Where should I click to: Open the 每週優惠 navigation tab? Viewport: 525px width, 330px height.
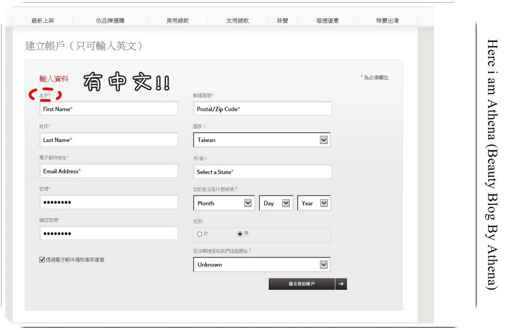(328, 20)
